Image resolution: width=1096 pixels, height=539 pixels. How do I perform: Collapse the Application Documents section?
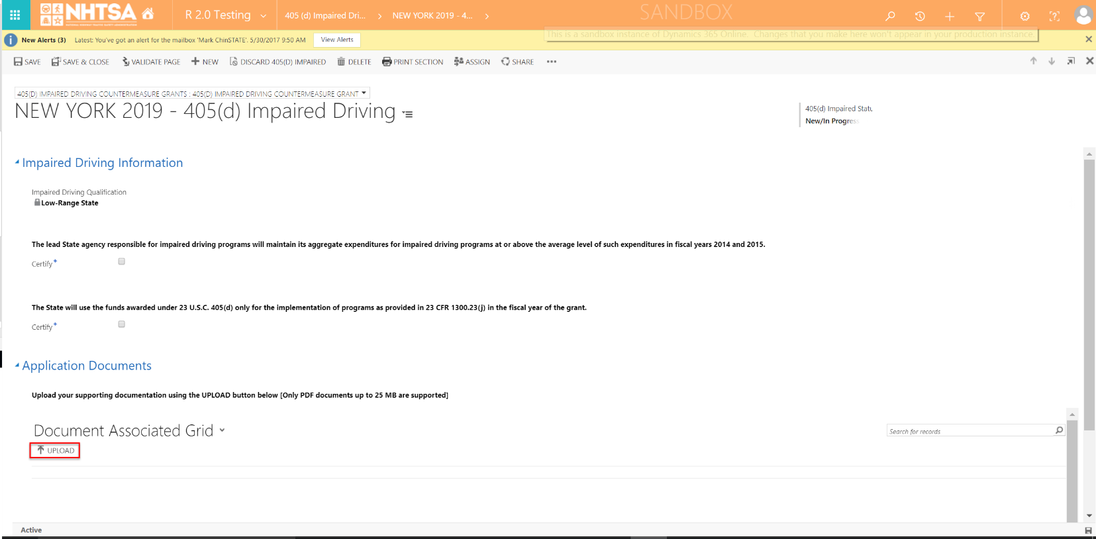pyautogui.click(x=17, y=365)
